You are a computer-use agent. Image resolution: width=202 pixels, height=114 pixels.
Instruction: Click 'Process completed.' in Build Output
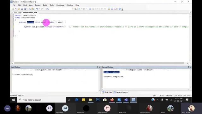pyautogui.click(x=22, y=74)
